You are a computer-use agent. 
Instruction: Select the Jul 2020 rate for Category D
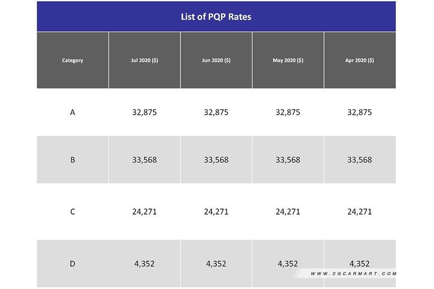click(145, 264)
